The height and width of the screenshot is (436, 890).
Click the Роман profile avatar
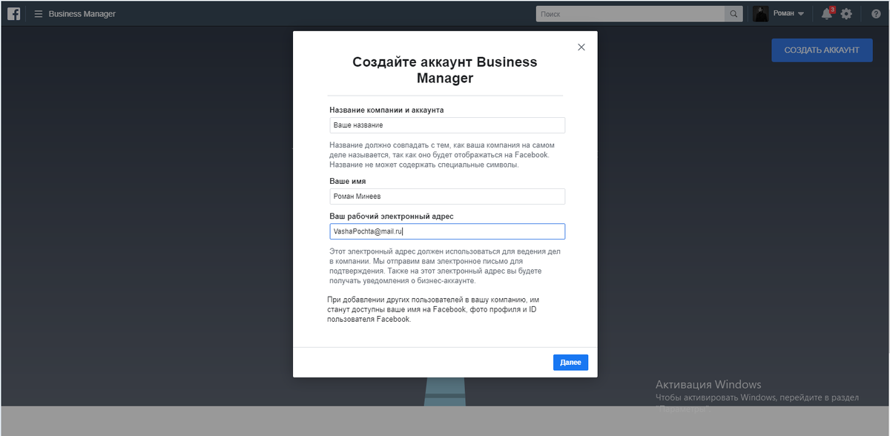pyautogui.click(x=761, y=14)
